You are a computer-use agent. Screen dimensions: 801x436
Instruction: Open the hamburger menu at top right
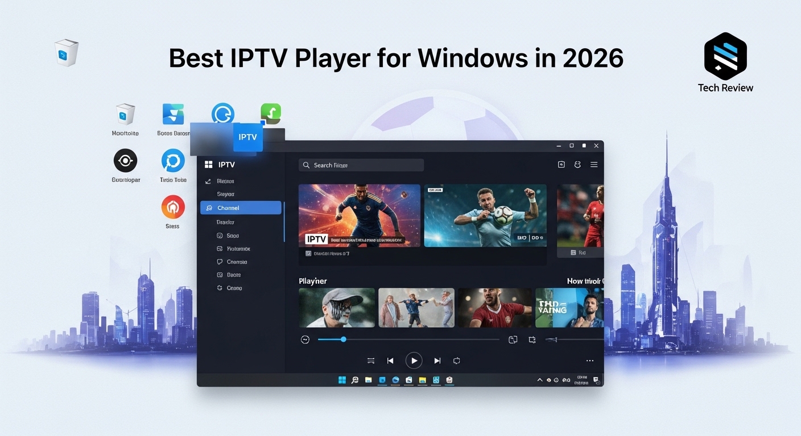pyautogui.click(x=594, y=165)
